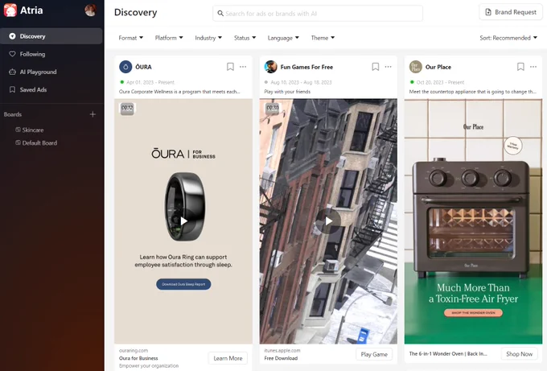
Task: Open more options for Our Place ad
Action: (x=533, y=66)
